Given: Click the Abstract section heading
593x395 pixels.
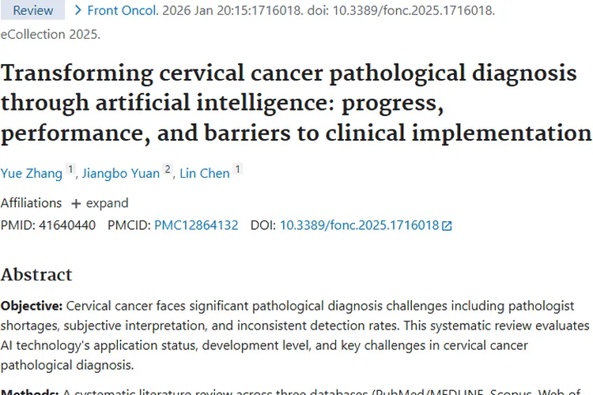Looking at the screenshot, I should pyautogui.click(x=36, y=274).
